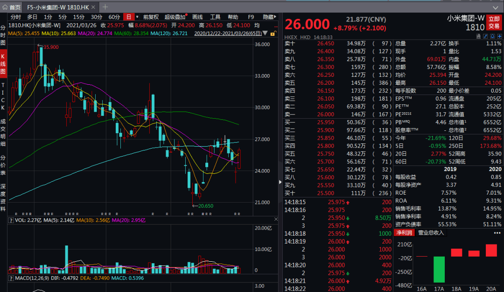
Task: Open 深度资料 sidebar tab
Action: (x=3, y=197)
